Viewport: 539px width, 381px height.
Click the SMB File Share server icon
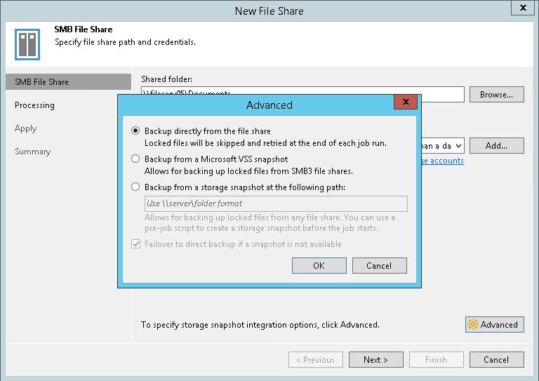point(27,44)
